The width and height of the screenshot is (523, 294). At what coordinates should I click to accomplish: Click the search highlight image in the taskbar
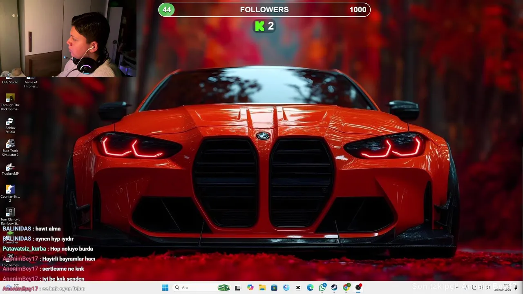pyautogui.click(x=224, y=287)
